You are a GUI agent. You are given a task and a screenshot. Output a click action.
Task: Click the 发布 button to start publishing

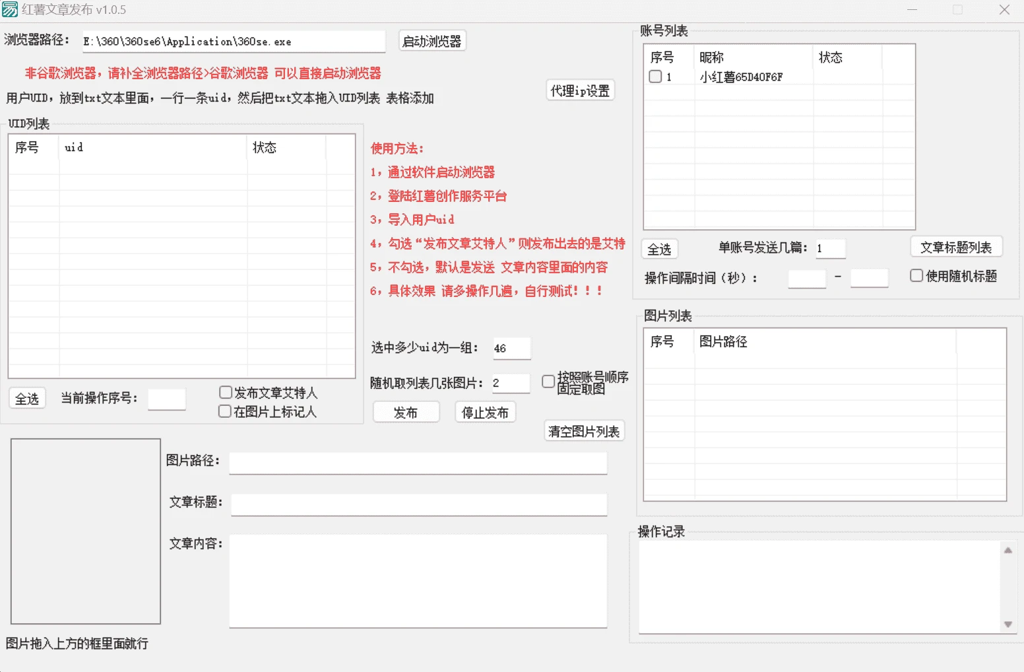pos(406,412)
